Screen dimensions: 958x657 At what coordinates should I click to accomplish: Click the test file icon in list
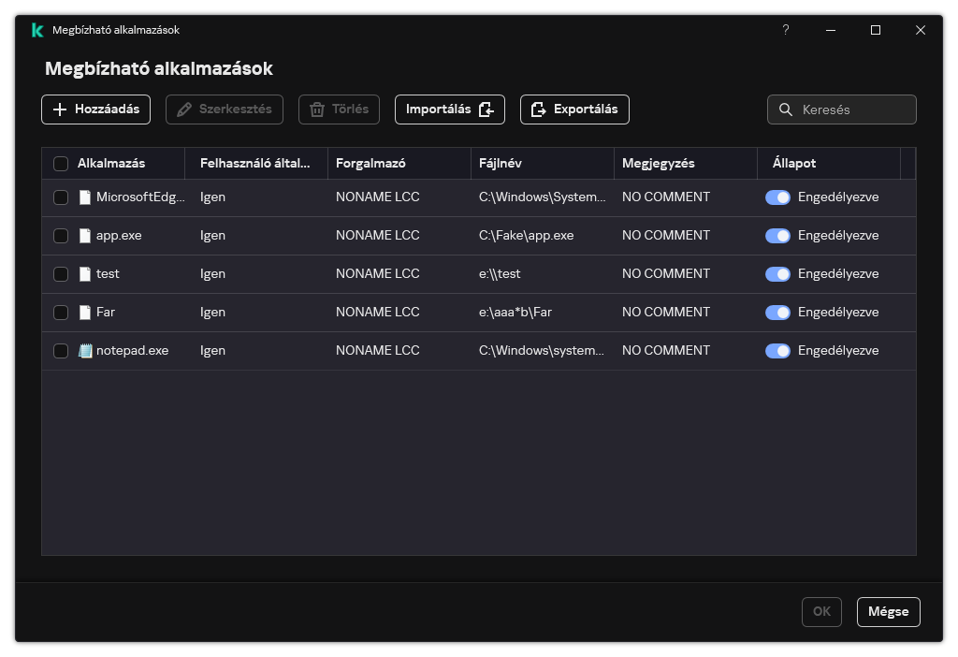85,274
